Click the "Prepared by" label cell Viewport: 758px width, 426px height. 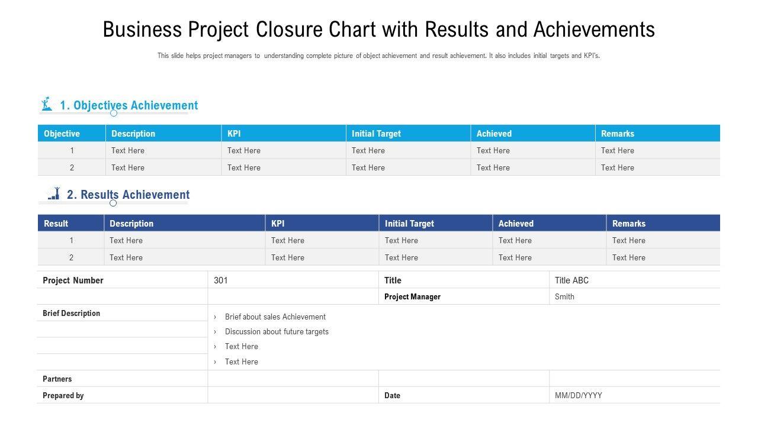click(63, 395)
